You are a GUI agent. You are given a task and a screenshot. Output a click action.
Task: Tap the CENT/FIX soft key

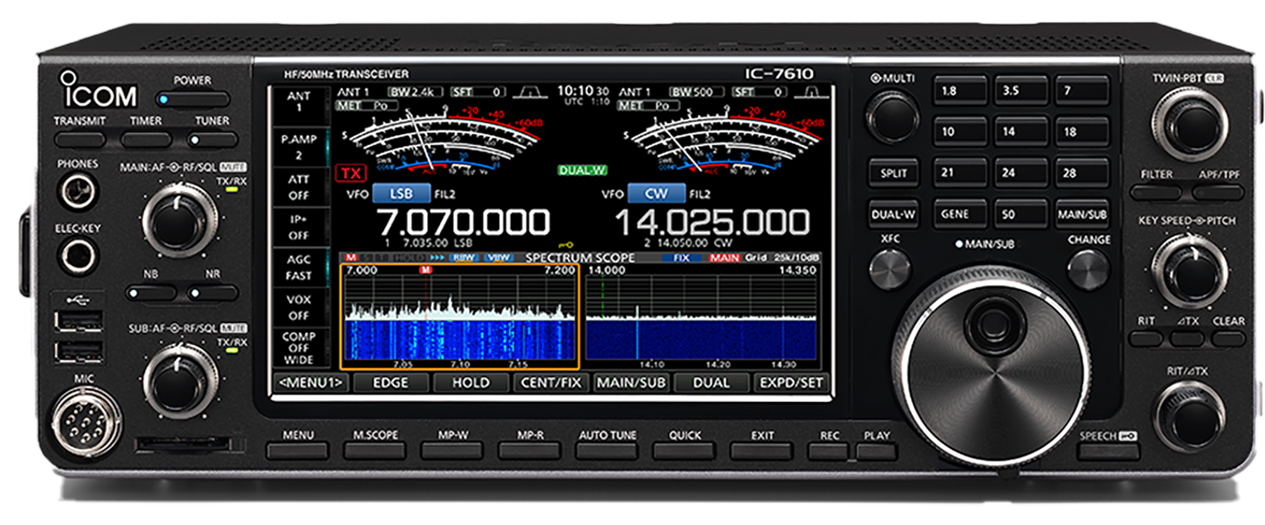(550, 383)
